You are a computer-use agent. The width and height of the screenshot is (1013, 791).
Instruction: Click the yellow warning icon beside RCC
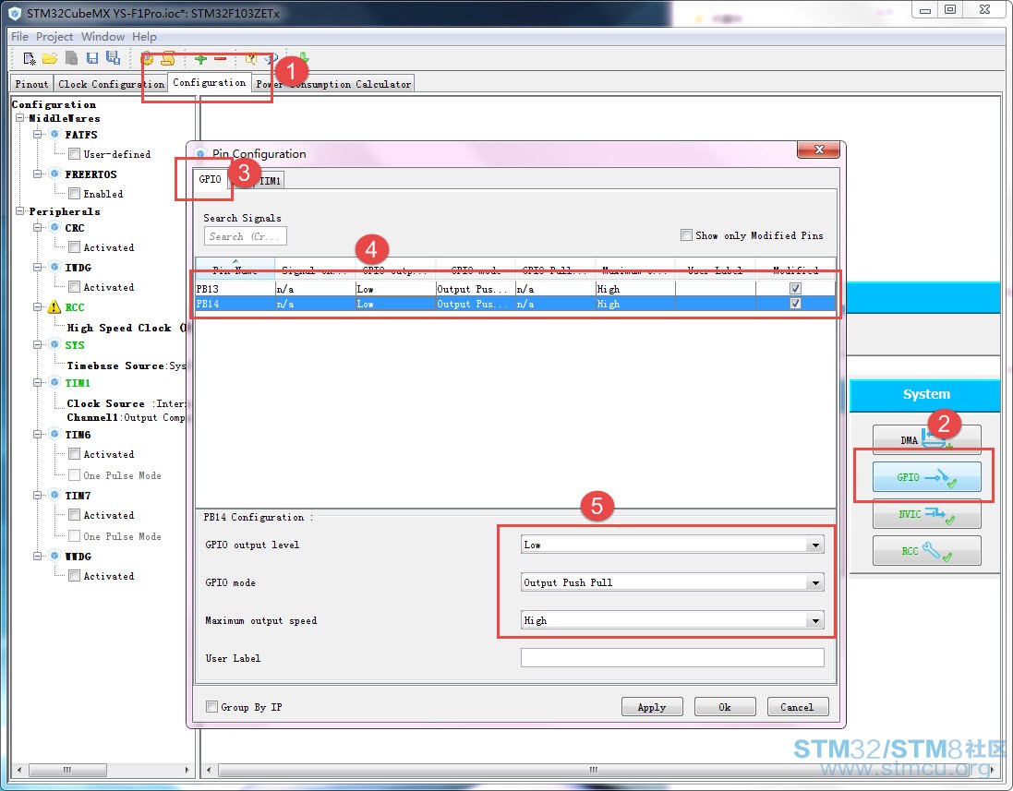pyautogui.click(x=54, y=307)
